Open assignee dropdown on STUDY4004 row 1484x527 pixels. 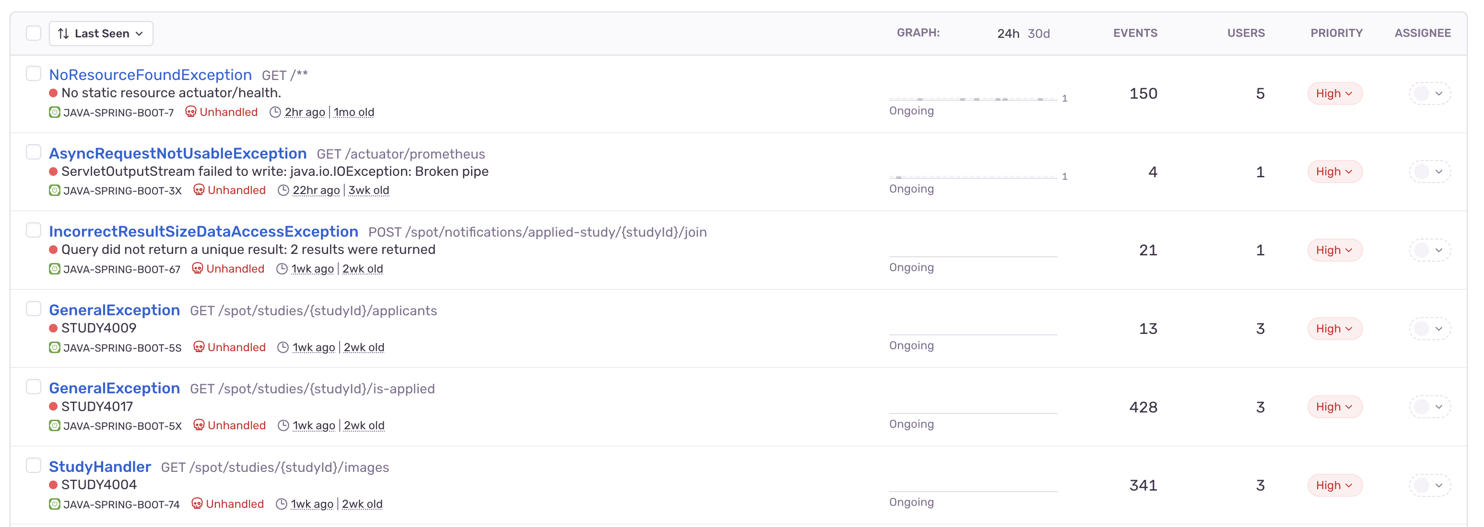(1429, 485)
